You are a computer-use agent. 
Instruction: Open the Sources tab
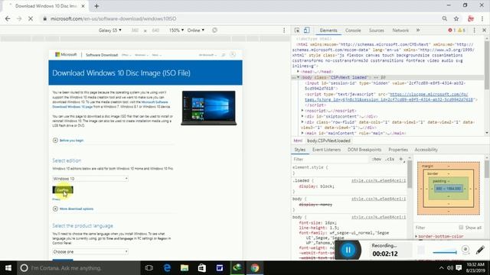tap(376, 31)
